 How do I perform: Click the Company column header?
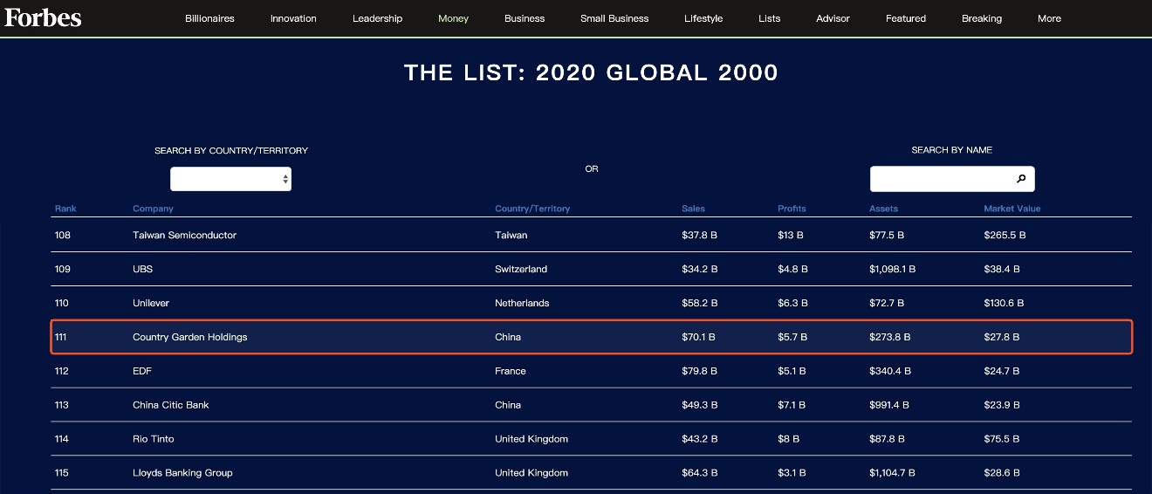pos(153,209)
